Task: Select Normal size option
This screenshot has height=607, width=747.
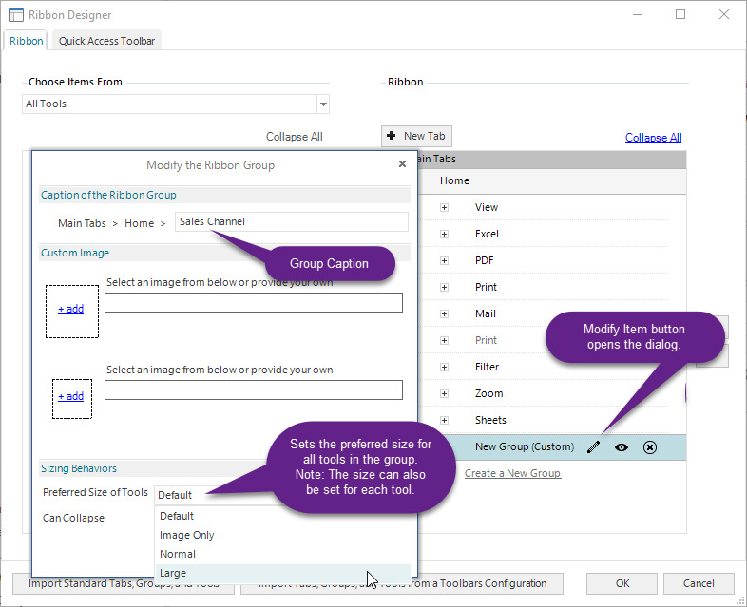Action: click(283, 554)
